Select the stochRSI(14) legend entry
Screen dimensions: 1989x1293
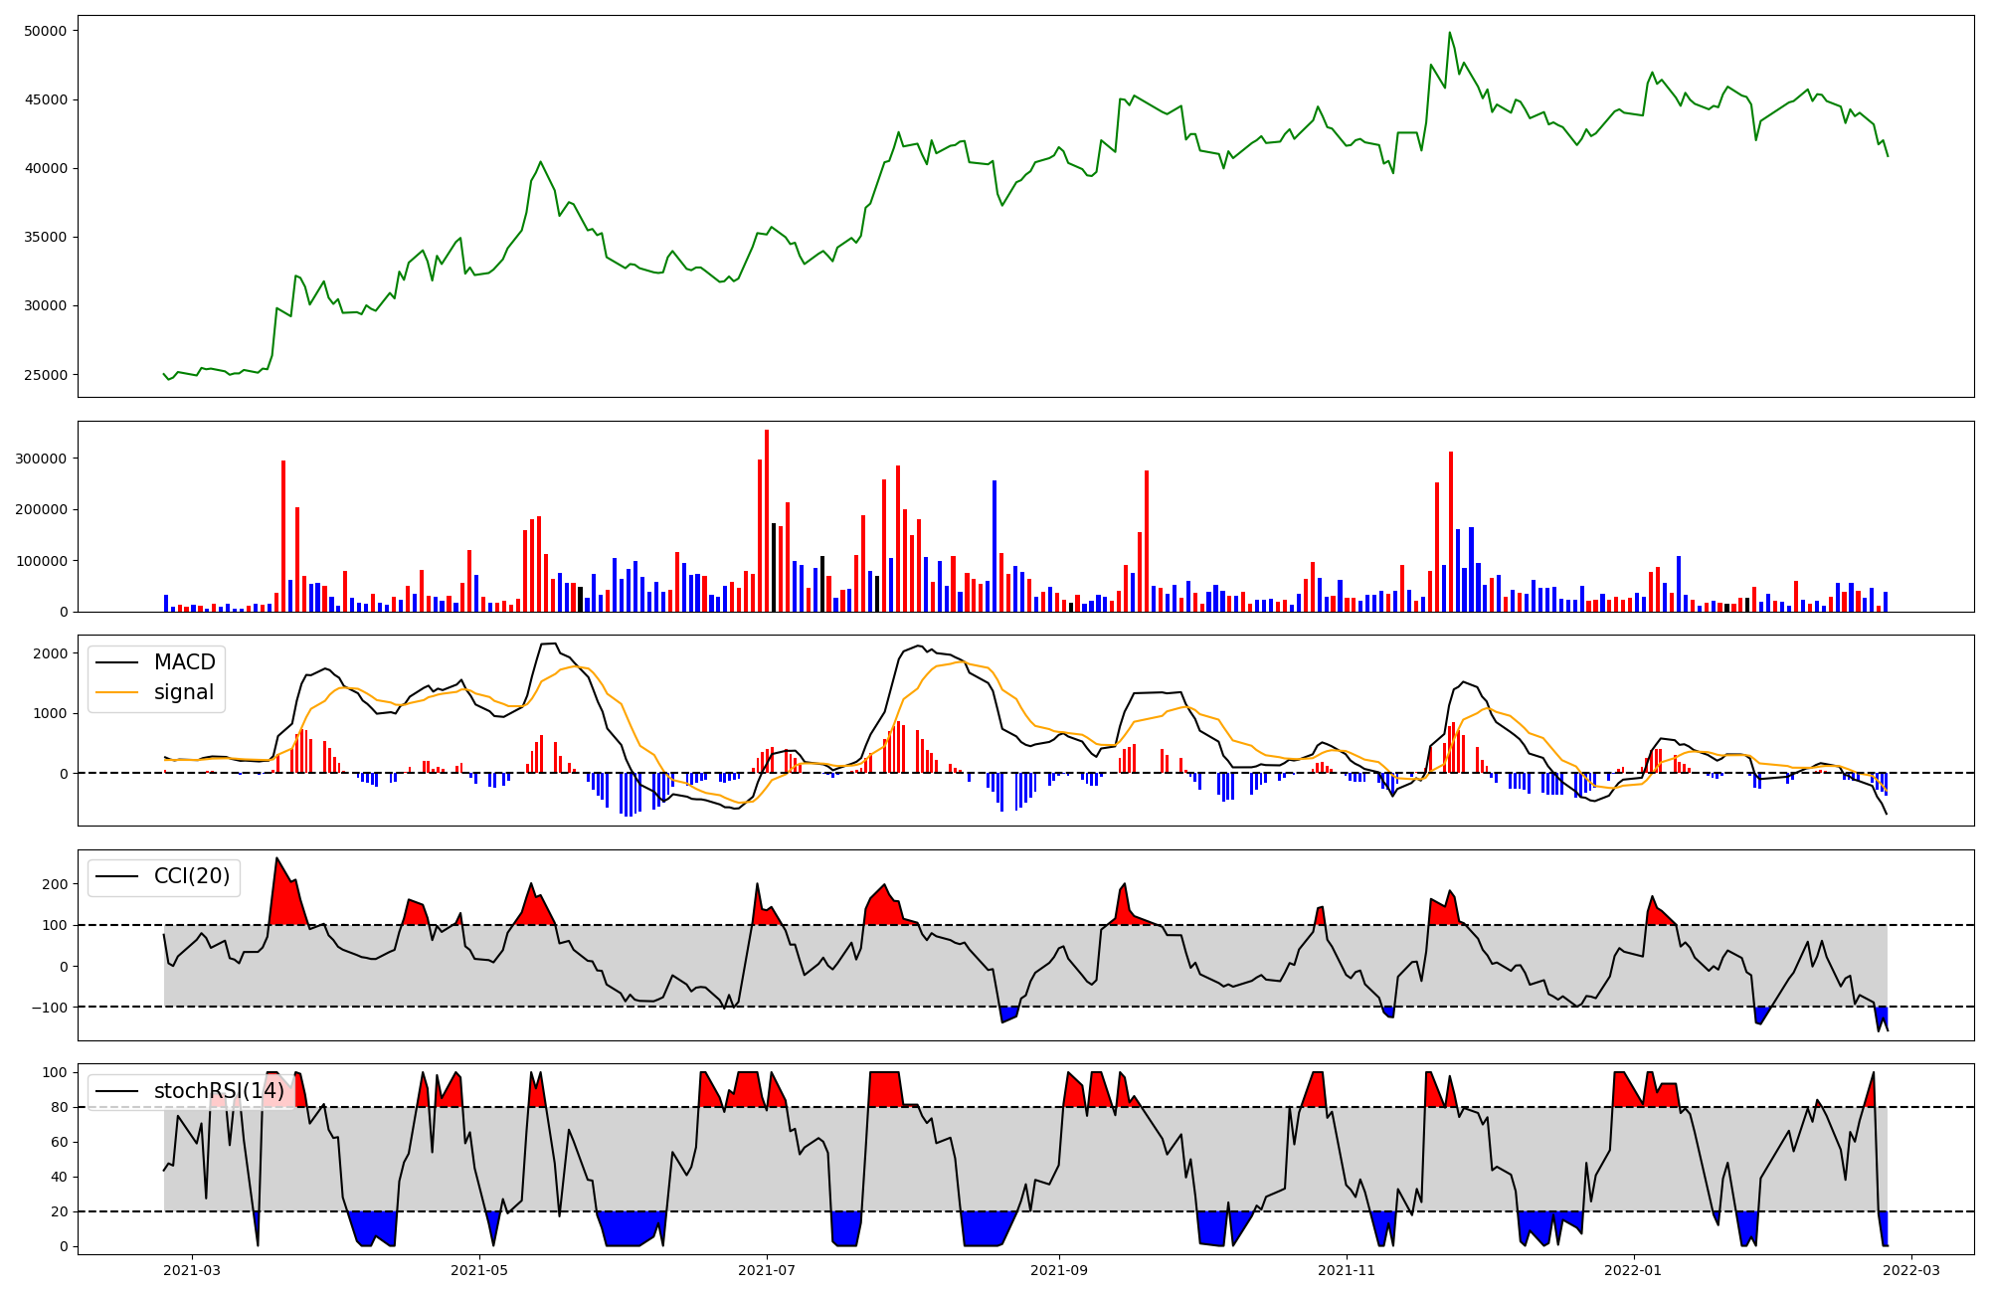tap(218, 1091)
